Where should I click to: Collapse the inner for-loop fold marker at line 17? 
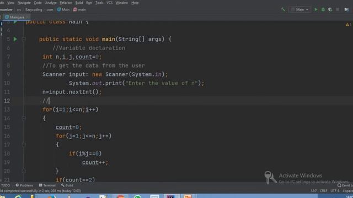pyautogui.click(x=24, y=145)
